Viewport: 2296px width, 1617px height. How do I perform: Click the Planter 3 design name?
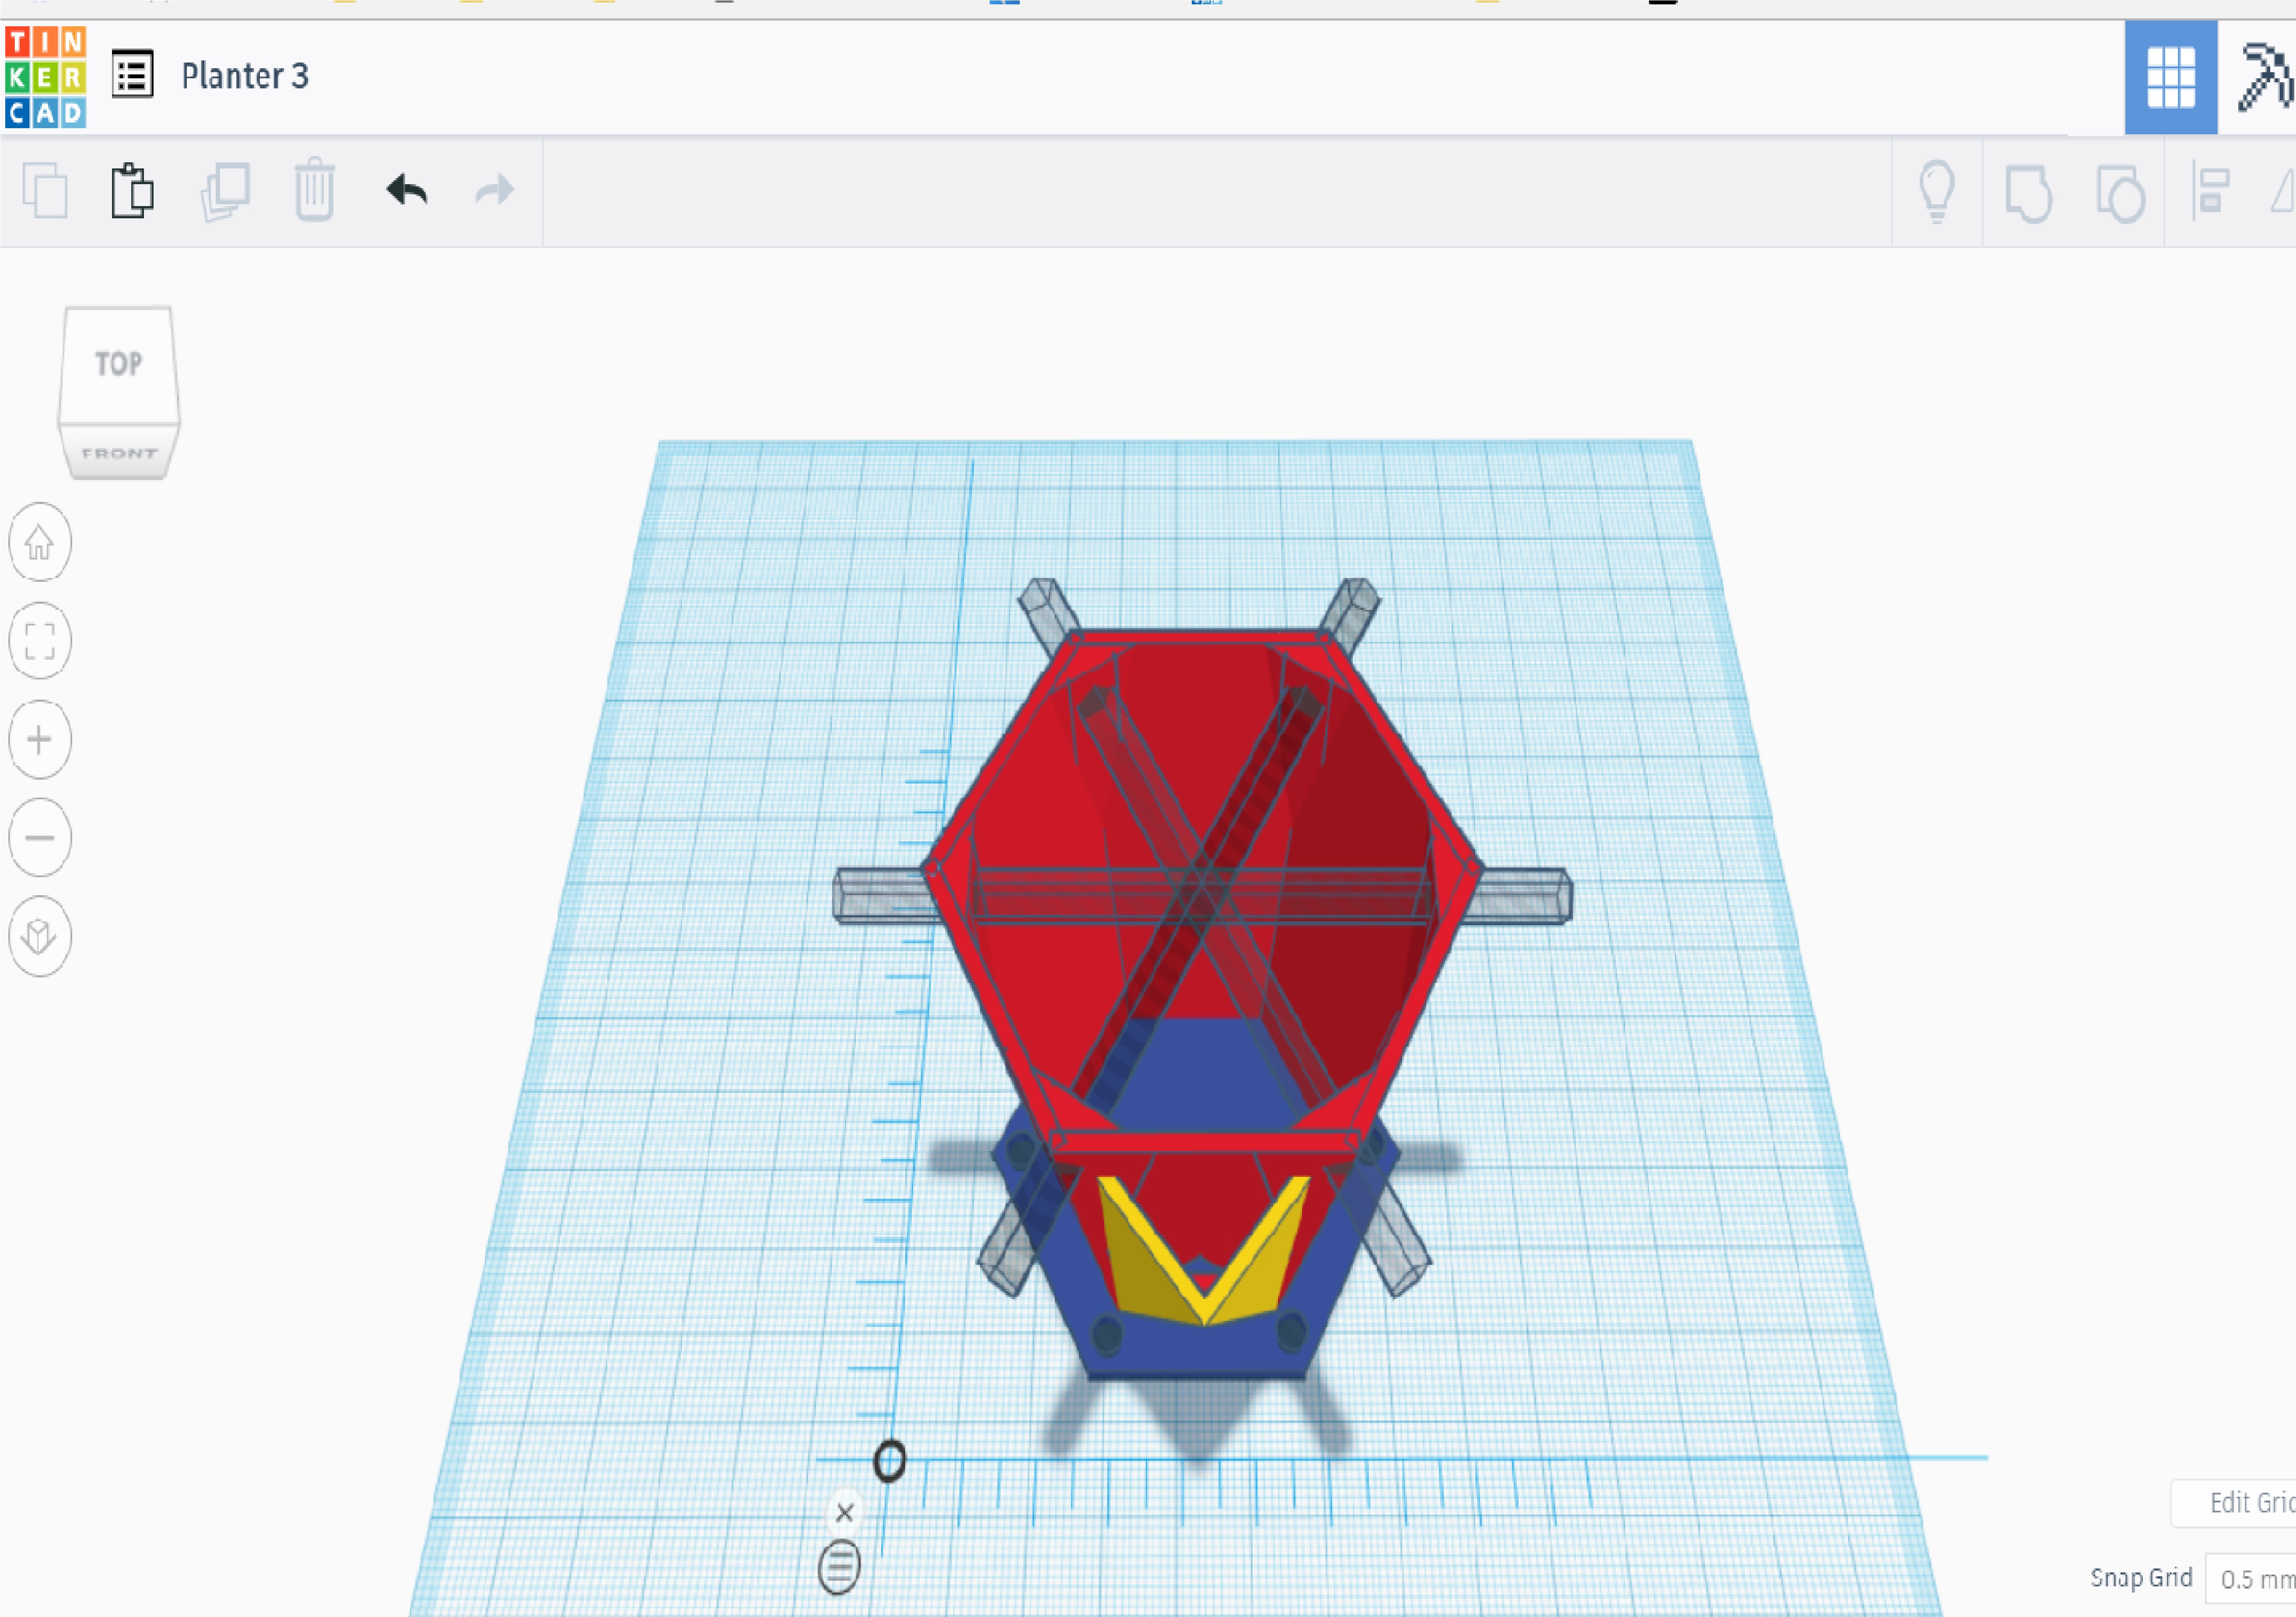click(245, 76)
